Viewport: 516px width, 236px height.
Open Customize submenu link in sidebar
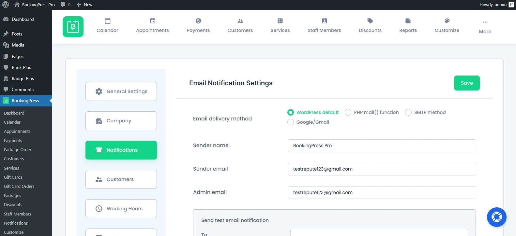[14, 232]
